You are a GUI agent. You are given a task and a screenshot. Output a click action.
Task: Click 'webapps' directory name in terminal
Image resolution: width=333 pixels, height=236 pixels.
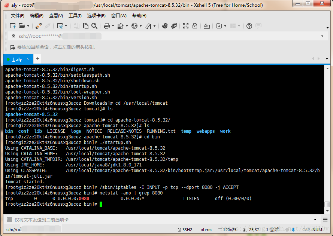point(206,131)
